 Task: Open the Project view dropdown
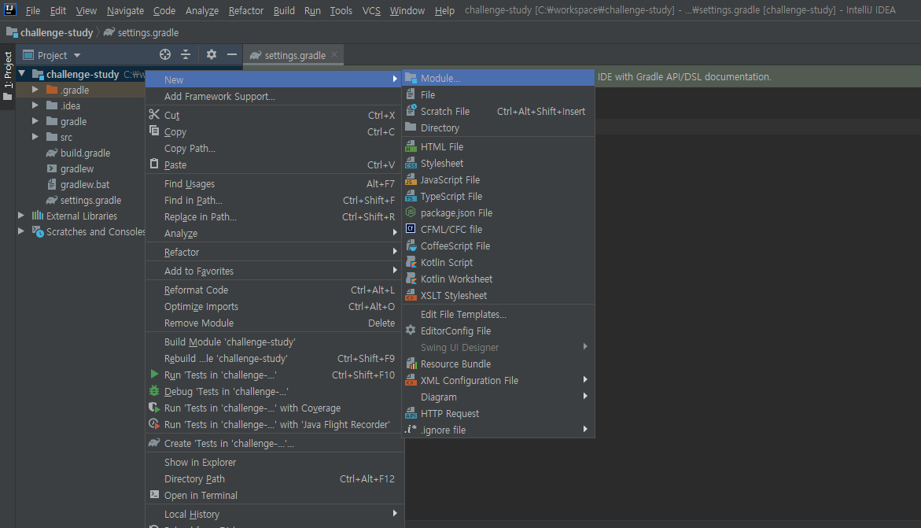(77, 55)
